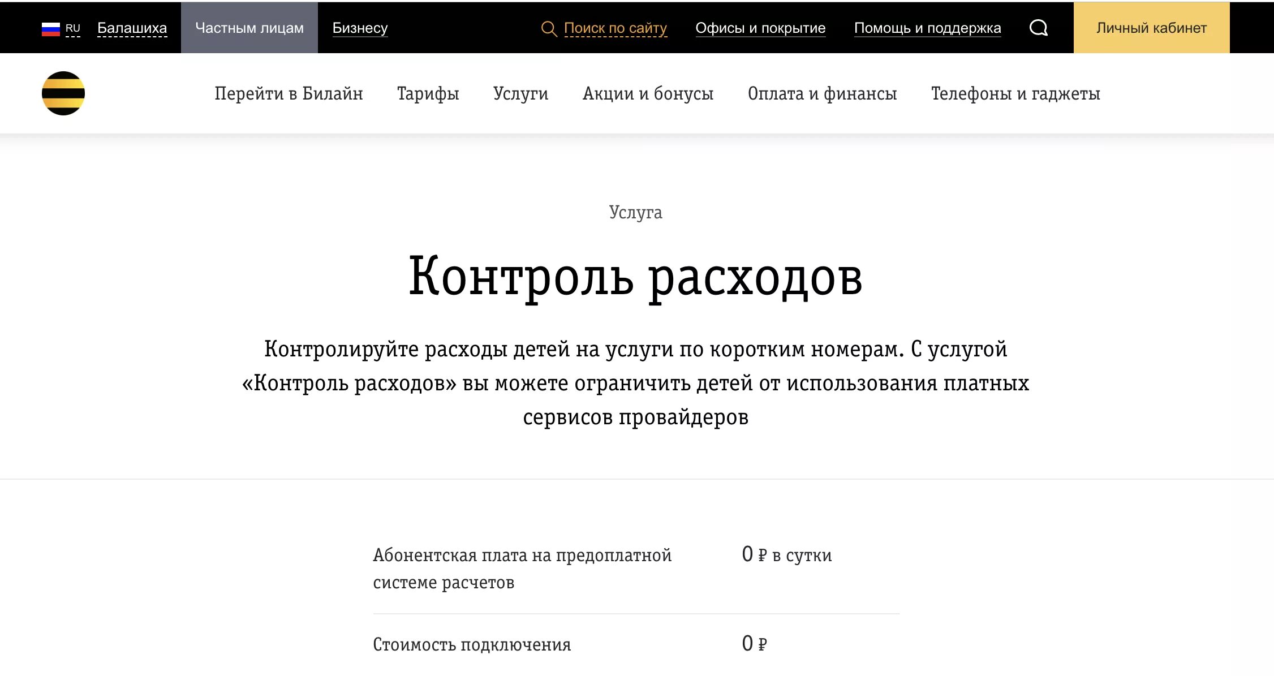Click the Контроль расходов heading
The image size is (1274, 676).
tap(635, 277)
